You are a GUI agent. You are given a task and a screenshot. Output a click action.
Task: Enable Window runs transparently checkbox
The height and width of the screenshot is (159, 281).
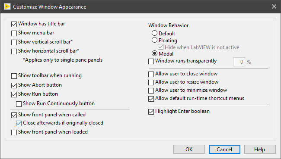coord(151,61)
